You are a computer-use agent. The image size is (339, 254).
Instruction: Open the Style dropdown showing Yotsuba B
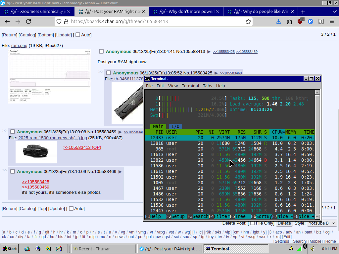tap(322, 223)
